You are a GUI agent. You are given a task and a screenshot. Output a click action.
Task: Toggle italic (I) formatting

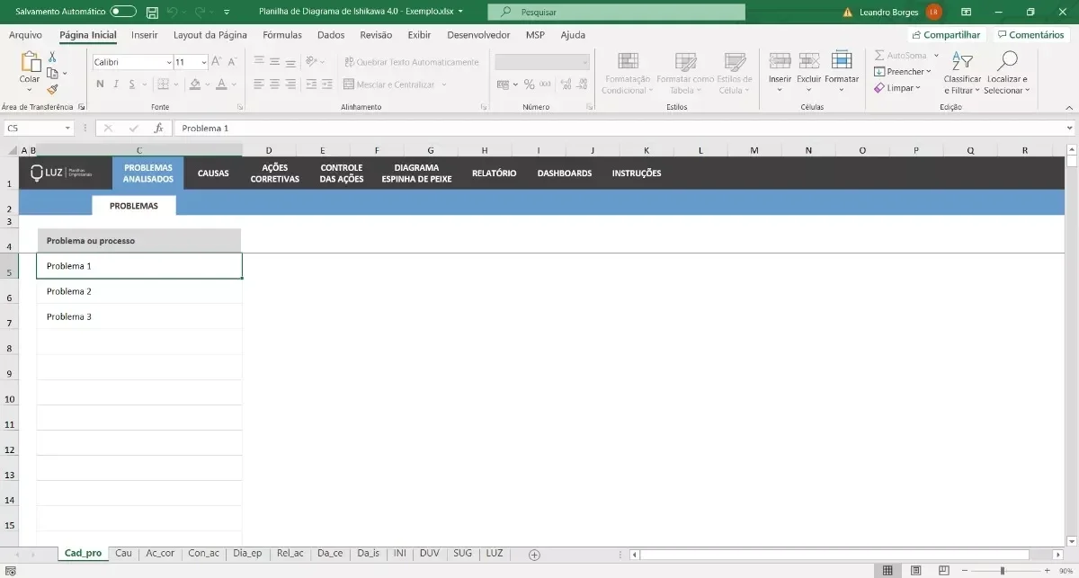pyautogui.click(x=116, y=84)
